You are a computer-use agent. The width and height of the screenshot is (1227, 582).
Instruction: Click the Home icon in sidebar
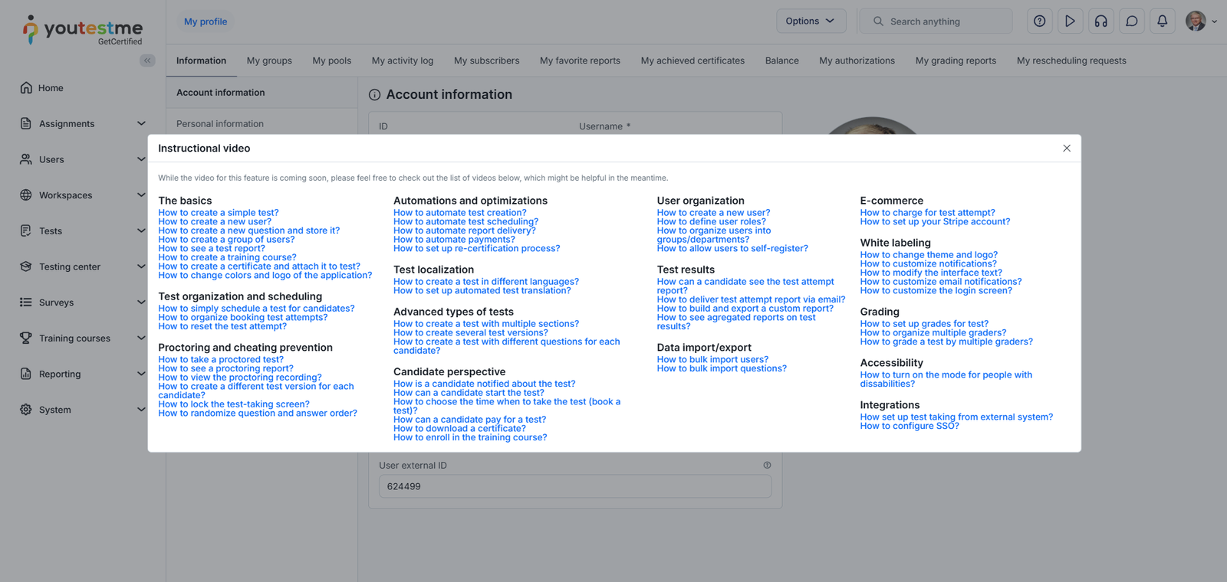coord(26,88)
